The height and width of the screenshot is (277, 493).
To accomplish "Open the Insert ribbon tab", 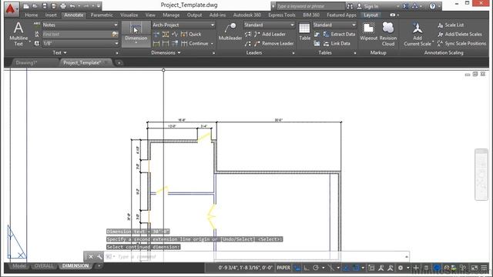I will (x=51, y=15).
